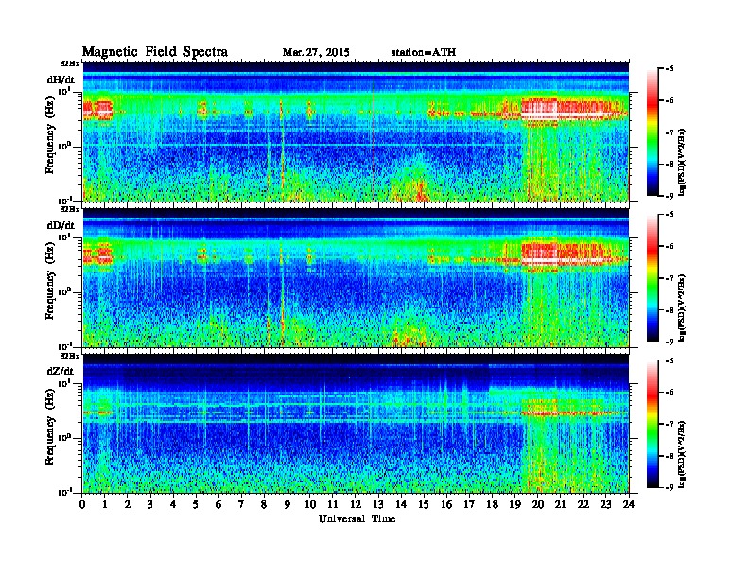
Task: Click hour "1" on Universal Time axis
Action: pyautogui.click(x=105, y=505)
